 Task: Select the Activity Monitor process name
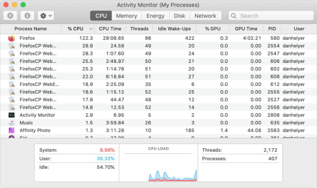(x=37, y=115)
